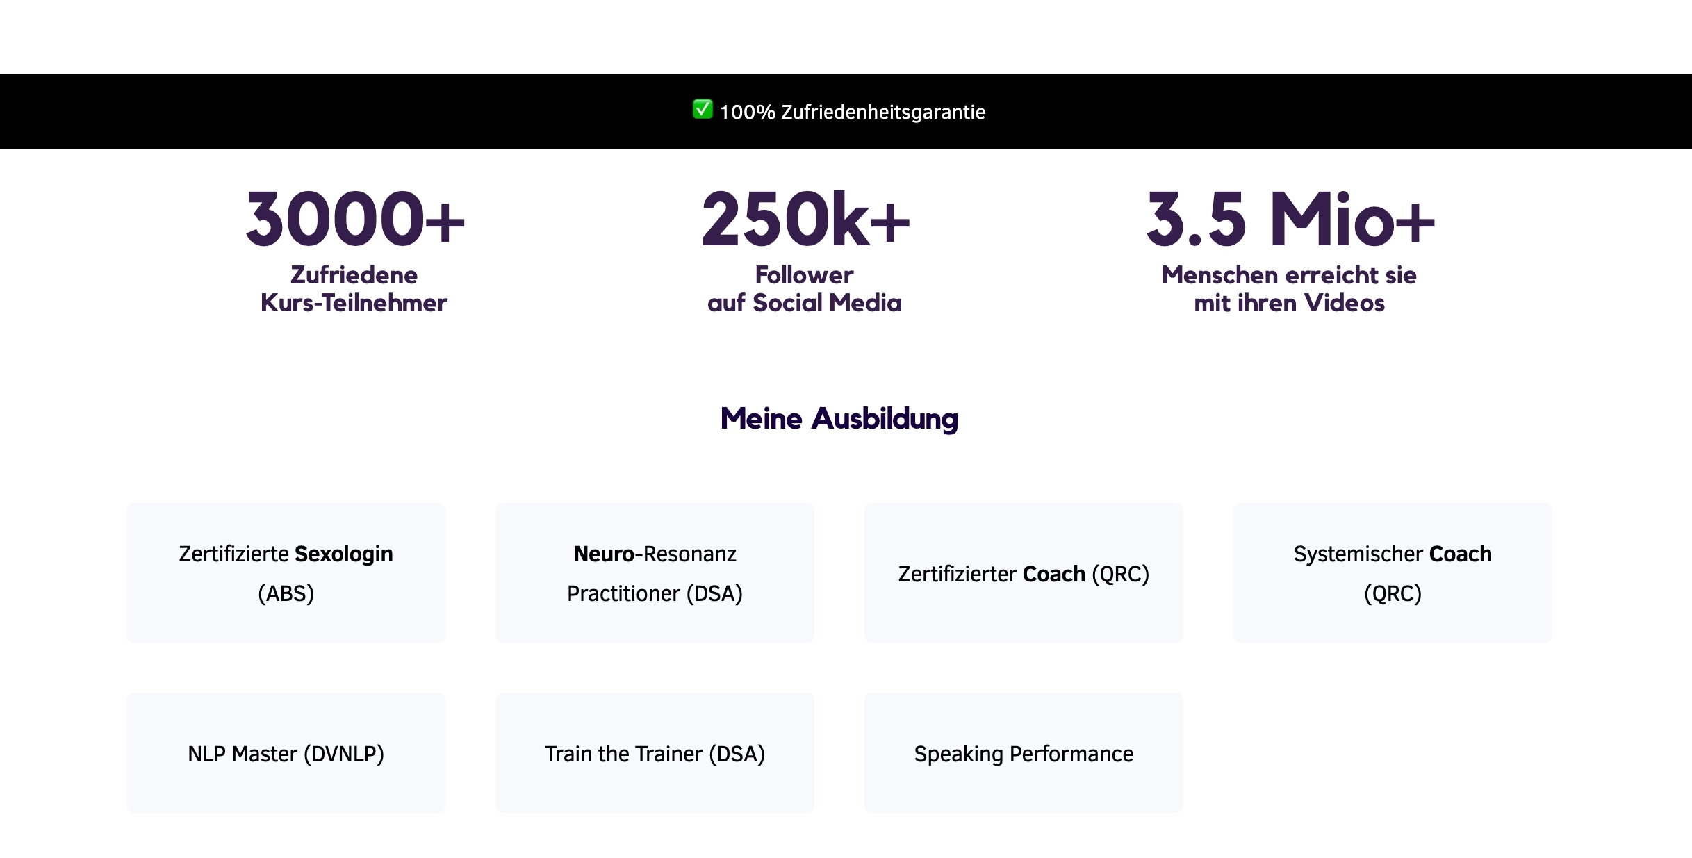This screenshot has width=1692, height=858.
Task: Open the NLP Master (DVNLP) card
Action: click(x=286, y=754)
